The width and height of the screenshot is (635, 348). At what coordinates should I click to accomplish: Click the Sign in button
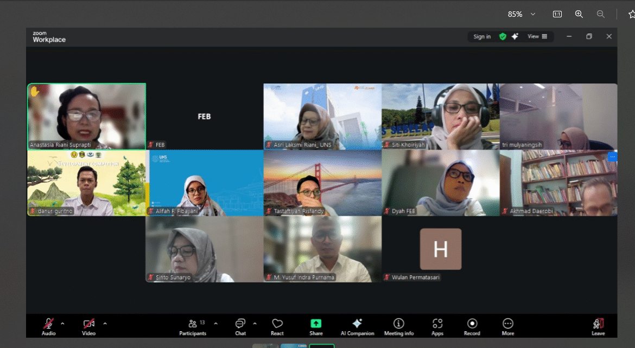tap(482, 36)
